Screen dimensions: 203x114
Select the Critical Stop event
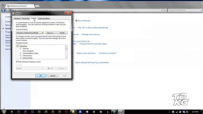tap(27, 56)
